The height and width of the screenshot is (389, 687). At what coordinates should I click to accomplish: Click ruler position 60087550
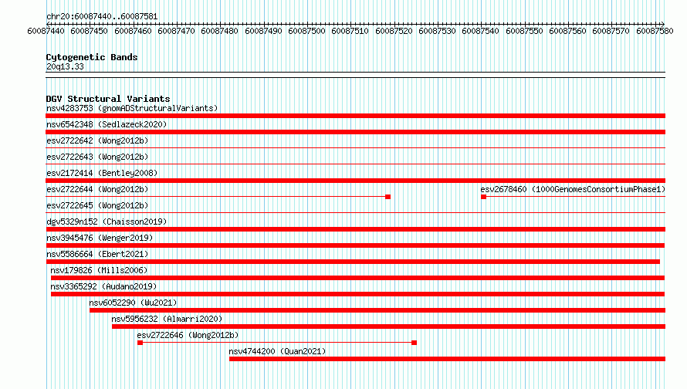click(524, 31)
